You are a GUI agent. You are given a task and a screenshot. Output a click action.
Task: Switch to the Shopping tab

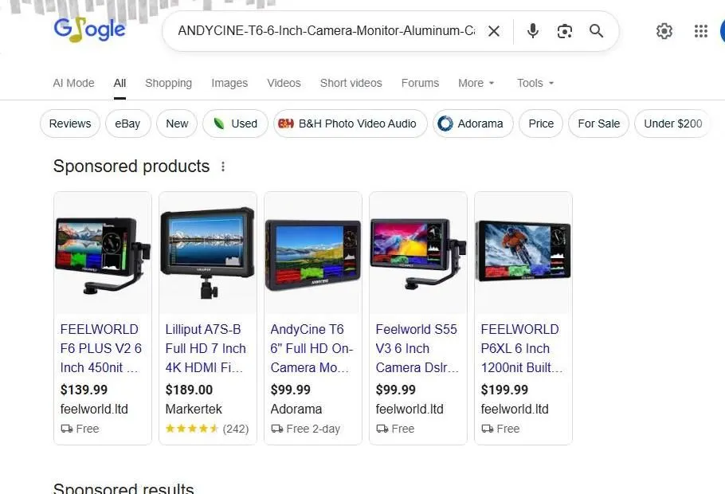point(168,83)
